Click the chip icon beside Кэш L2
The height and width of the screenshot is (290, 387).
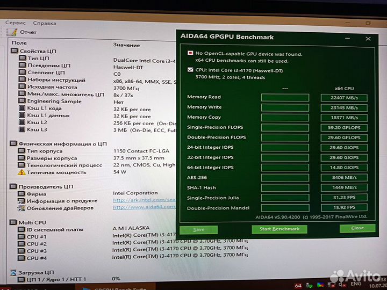[x=22, y=122]
